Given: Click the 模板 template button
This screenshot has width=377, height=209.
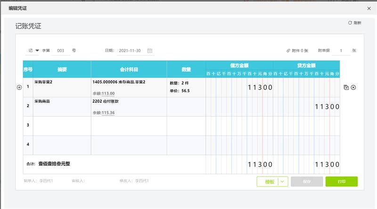Looking at the screenshot, I should (269, 182).
